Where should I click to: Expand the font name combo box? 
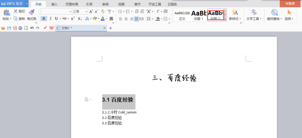70,12
